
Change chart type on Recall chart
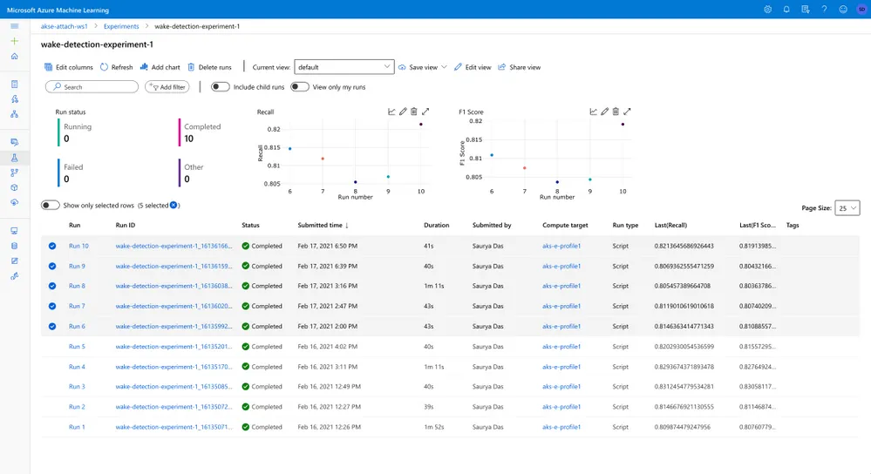391,112
